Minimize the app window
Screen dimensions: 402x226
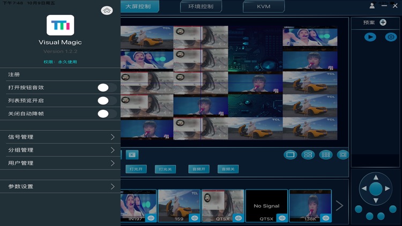point(384,6)
